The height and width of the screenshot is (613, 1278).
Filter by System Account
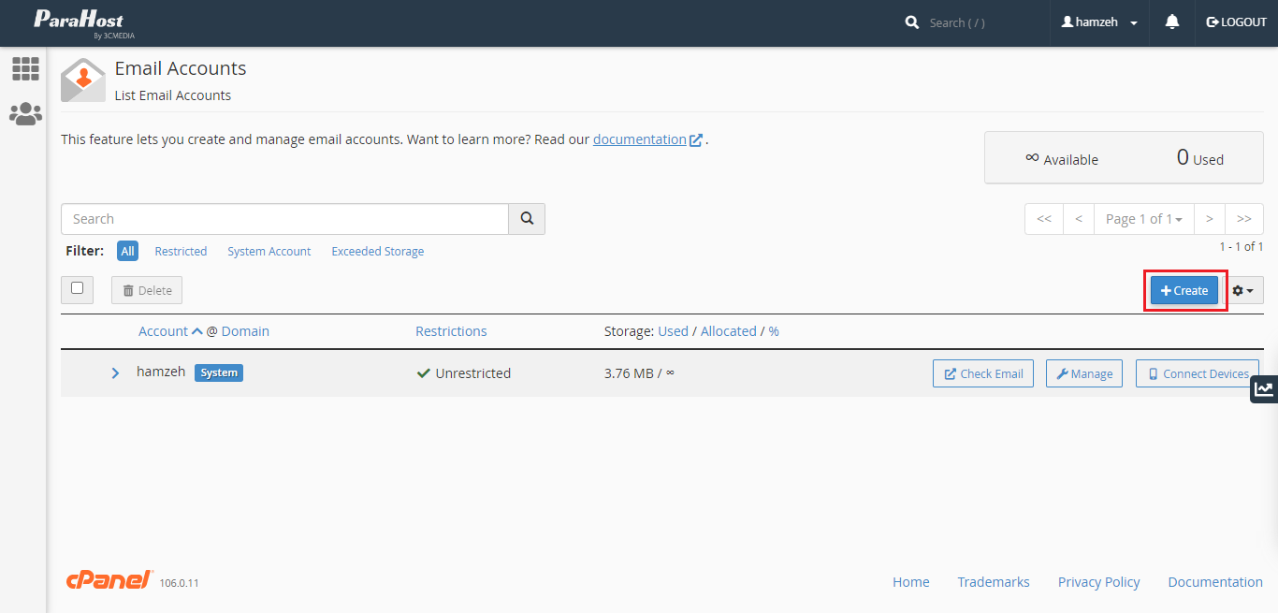269,251
